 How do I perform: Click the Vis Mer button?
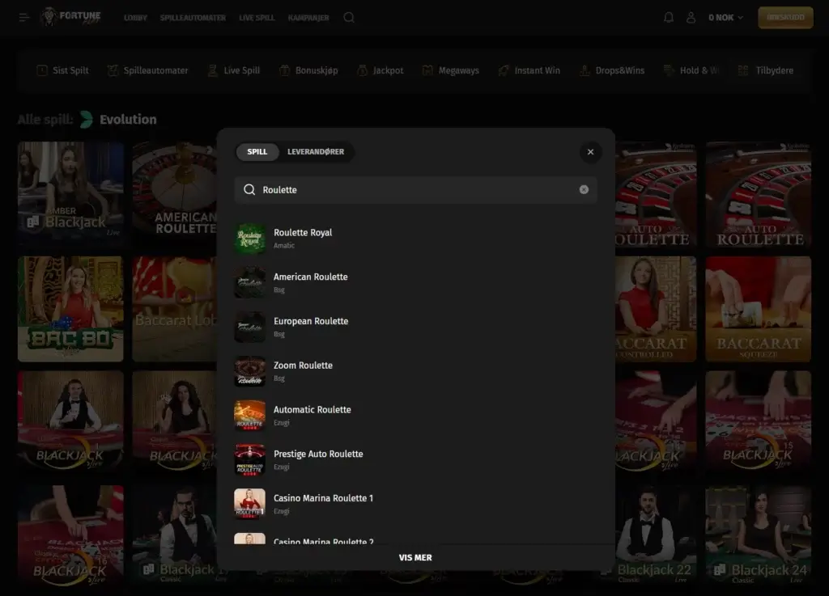[x=415, y=557]
